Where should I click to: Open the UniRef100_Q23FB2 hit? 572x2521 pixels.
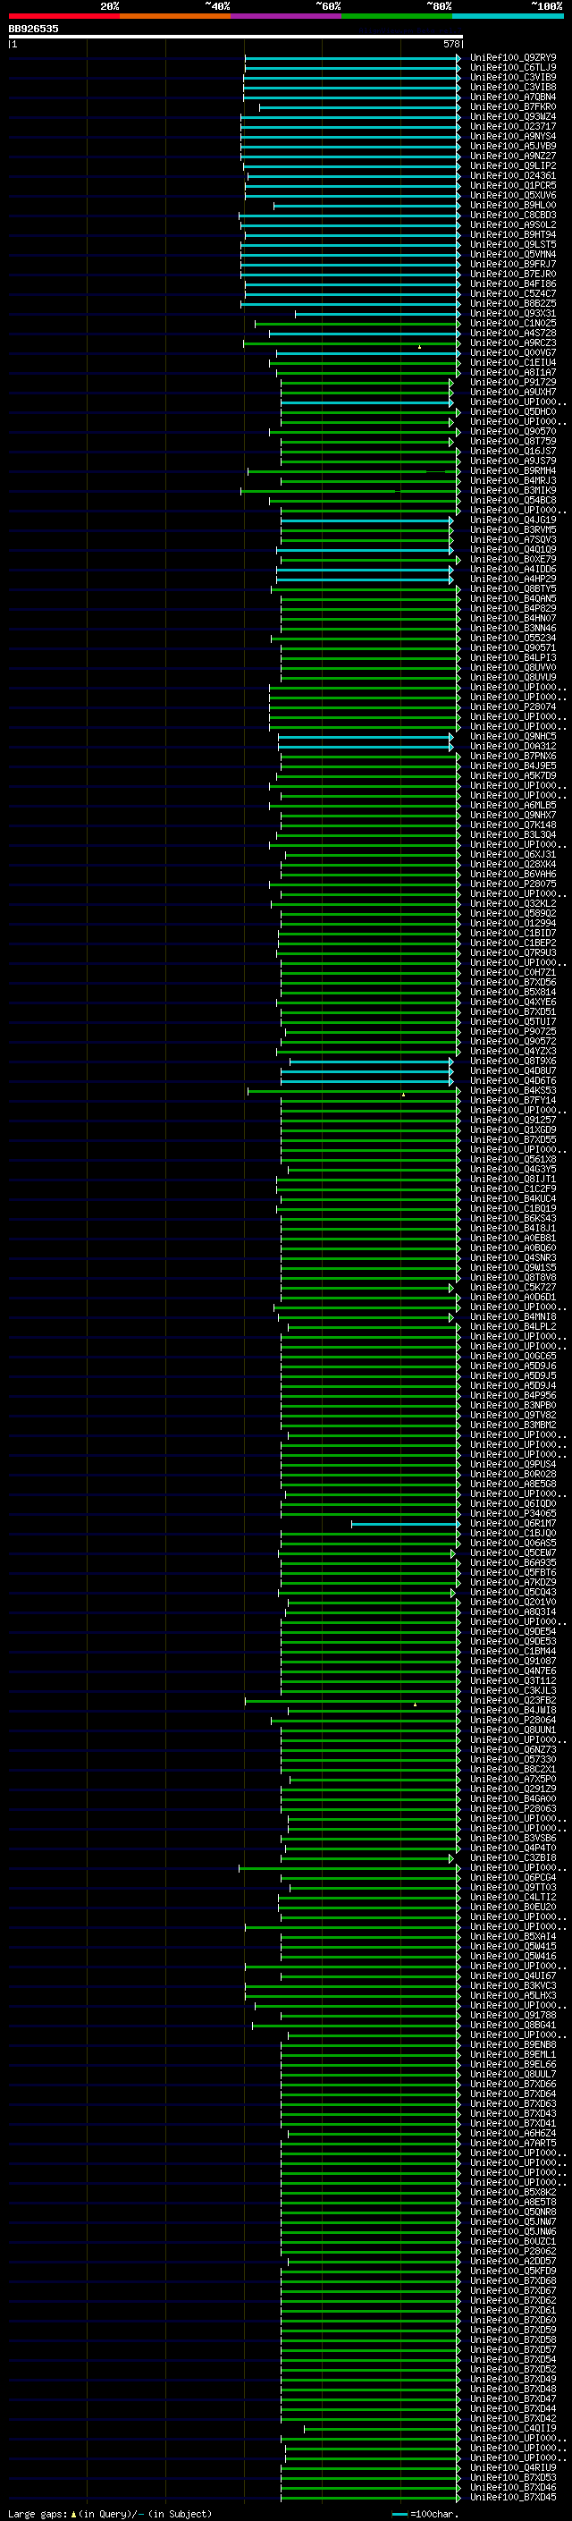click(x=513, y=1700)
